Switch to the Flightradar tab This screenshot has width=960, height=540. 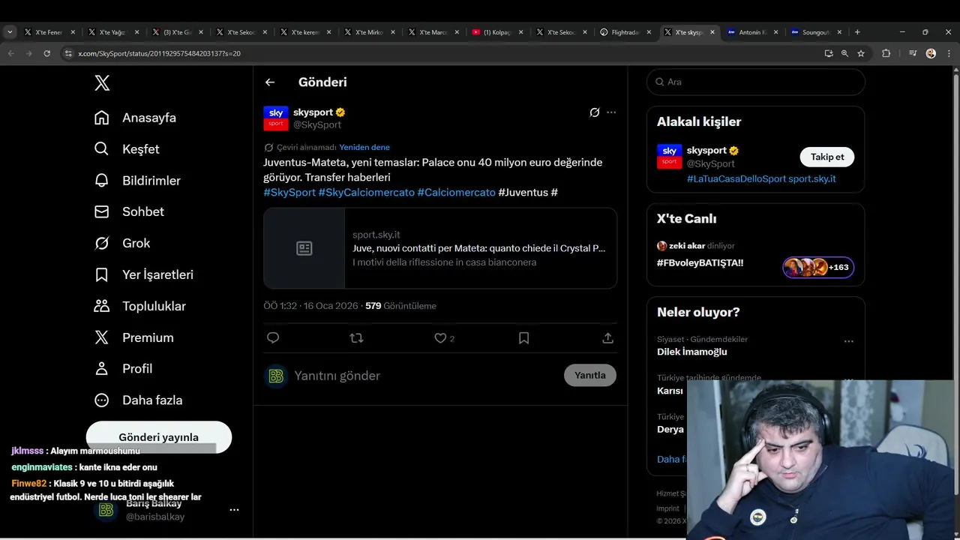[x=625, y=32]
